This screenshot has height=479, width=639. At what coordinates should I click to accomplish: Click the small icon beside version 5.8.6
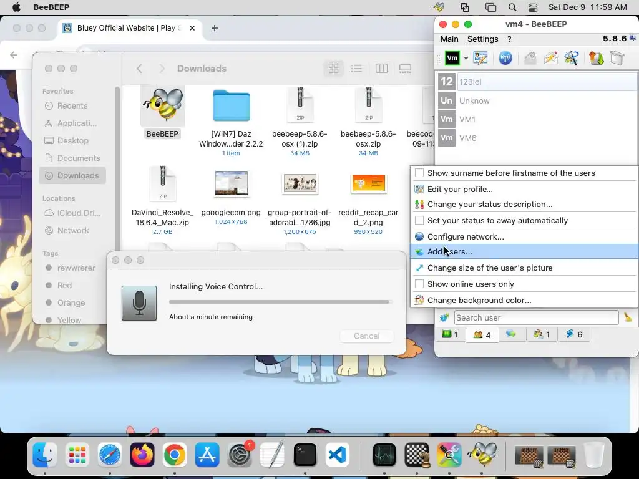coord(633,38)
